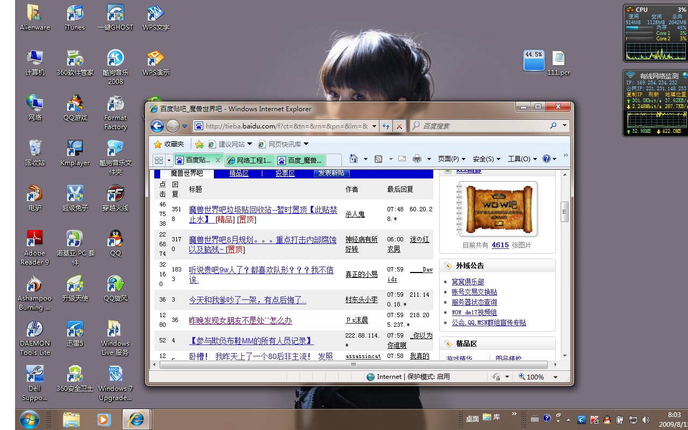
Task: Open the Print options dropdown arrow
Action: point(429,159)
